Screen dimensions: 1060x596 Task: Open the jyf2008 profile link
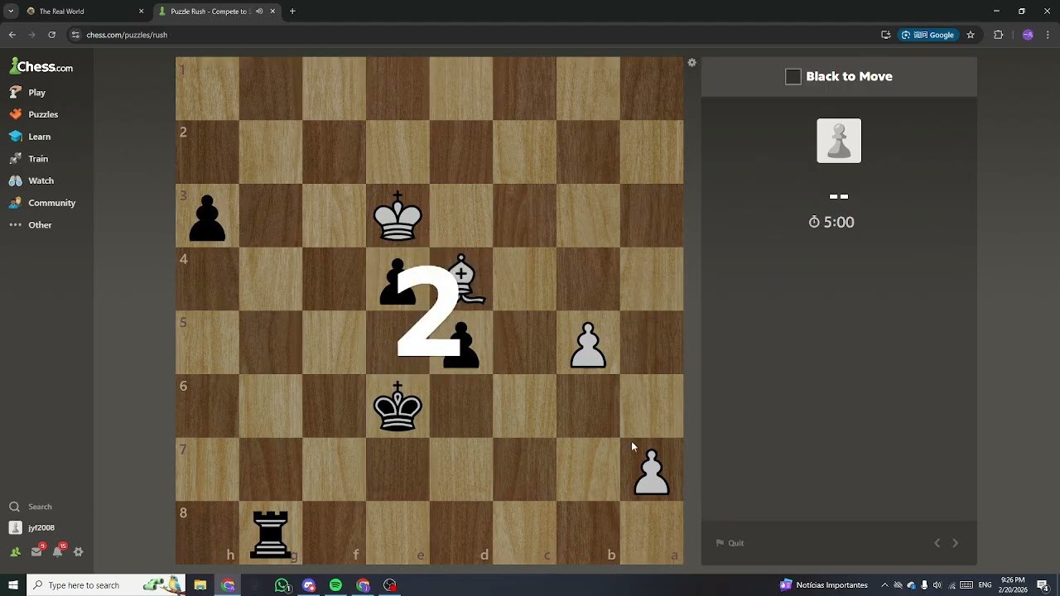pyautogui.click(x=31, y=527)
